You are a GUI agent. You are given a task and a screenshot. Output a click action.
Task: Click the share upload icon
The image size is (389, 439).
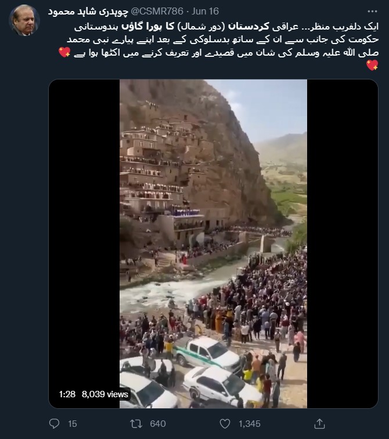(319, 423)
